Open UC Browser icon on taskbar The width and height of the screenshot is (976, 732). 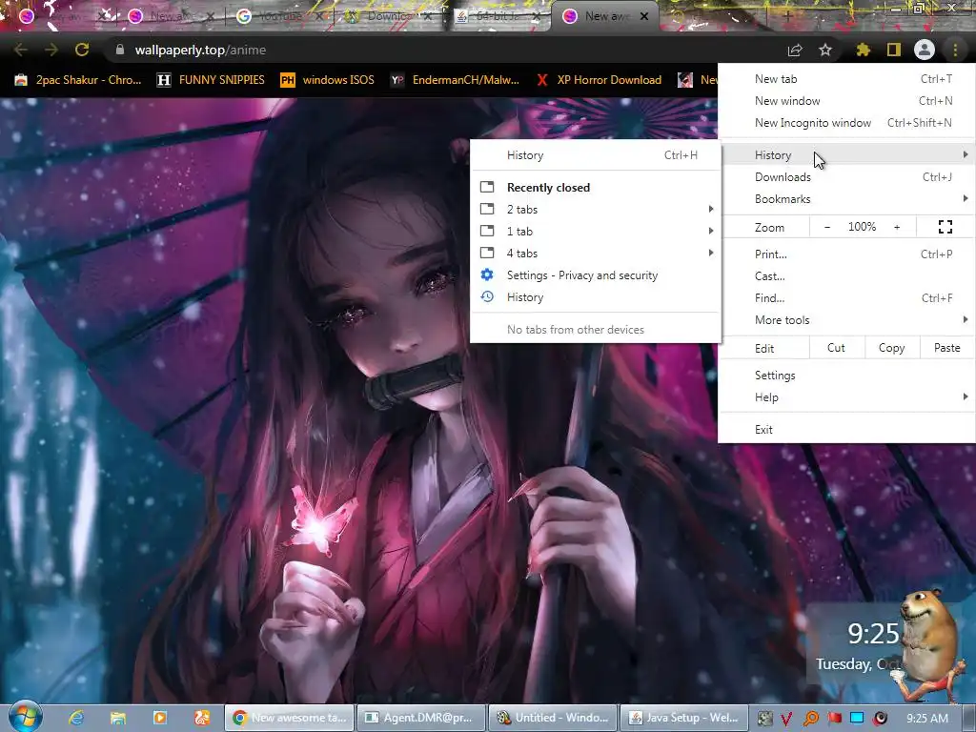pos(202,718)
